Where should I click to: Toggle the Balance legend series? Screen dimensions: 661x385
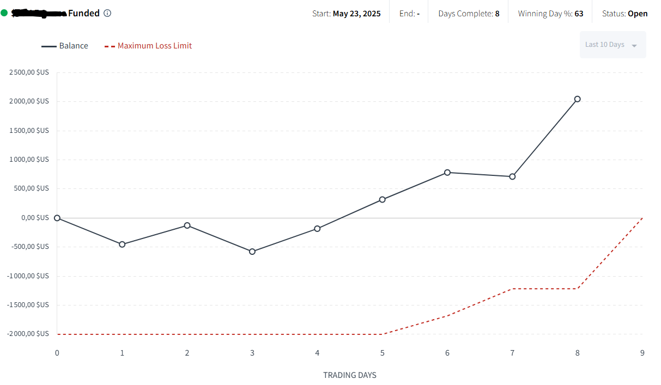click(x=65, y=46)
